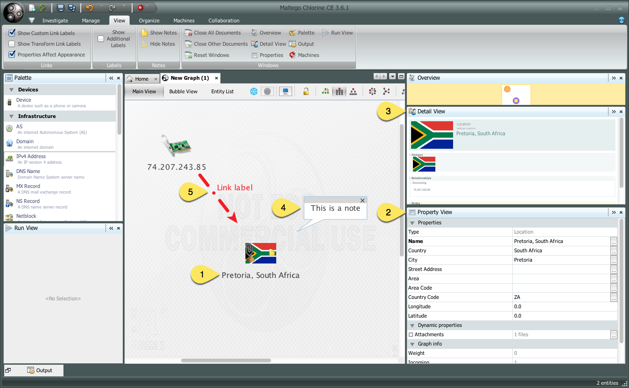629x388 pixels.
Task: Click Close All Documents button
Action: pyautogui.click(x=213, y=33)
